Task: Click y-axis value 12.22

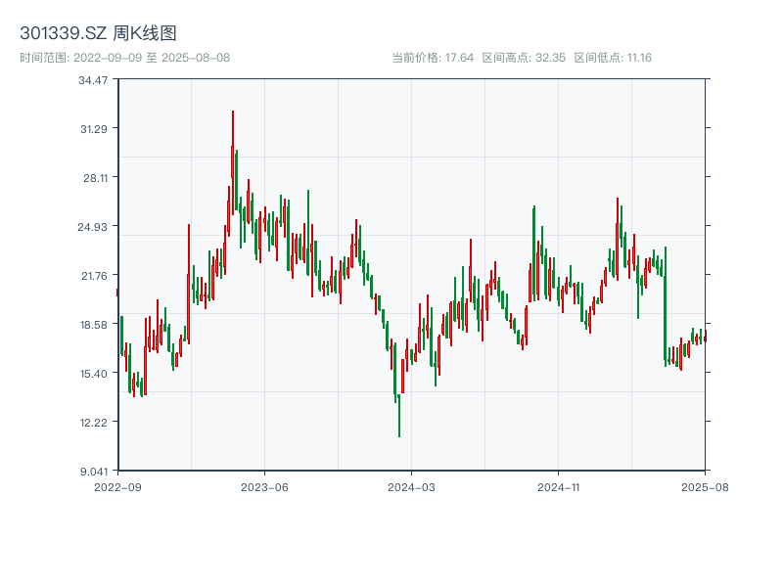Action: point(94,423)
